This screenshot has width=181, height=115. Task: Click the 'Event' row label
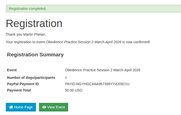pyautogui.click(x=12, y=70)
